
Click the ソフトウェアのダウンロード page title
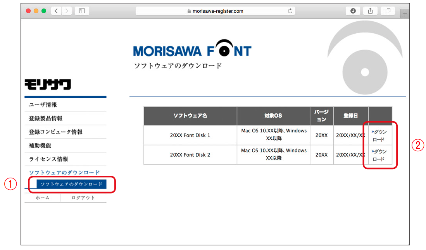click(x=178, y=66)
